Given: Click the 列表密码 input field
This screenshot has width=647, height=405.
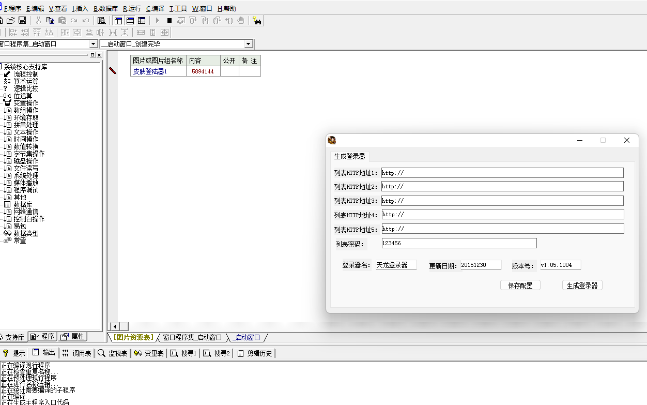Looking at the screenshot, I should tap(459, 243).
